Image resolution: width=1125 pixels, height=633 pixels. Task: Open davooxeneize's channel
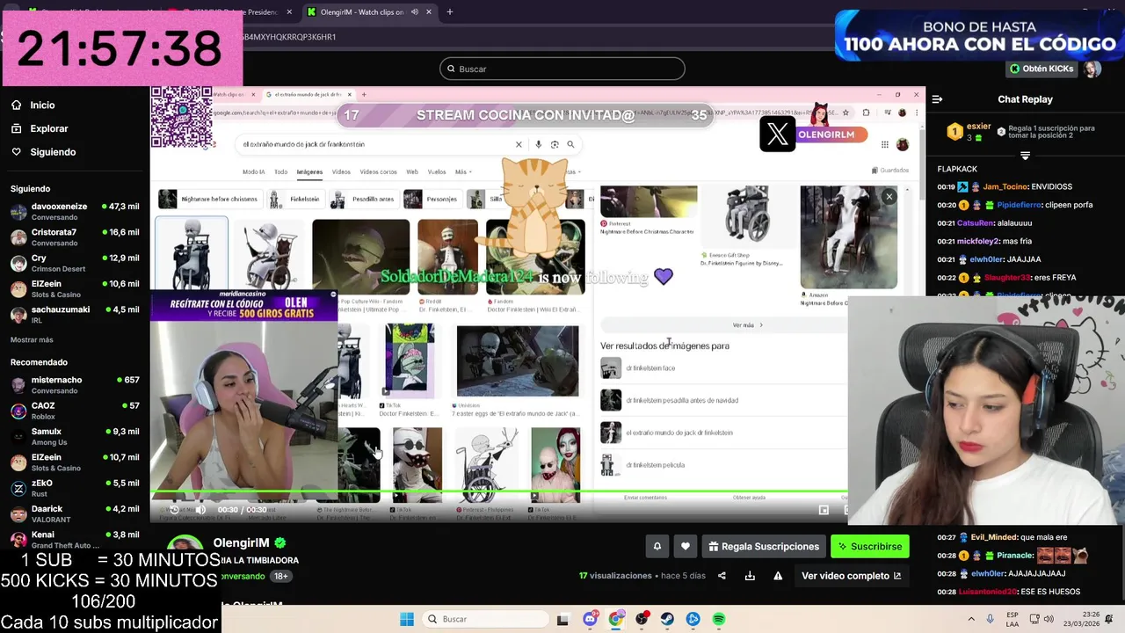click(75, 211)
